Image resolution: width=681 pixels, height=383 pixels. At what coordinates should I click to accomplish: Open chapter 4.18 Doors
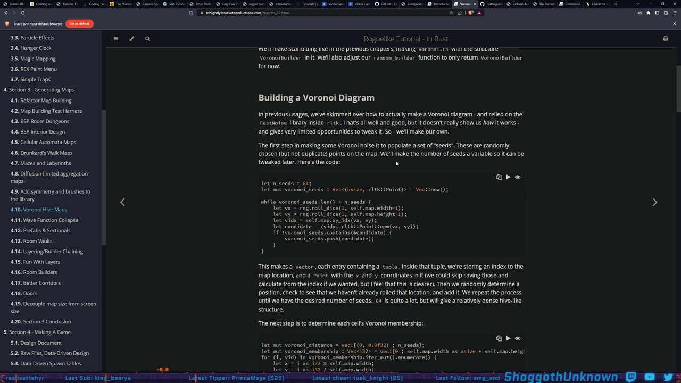click(x=24, y=293)
